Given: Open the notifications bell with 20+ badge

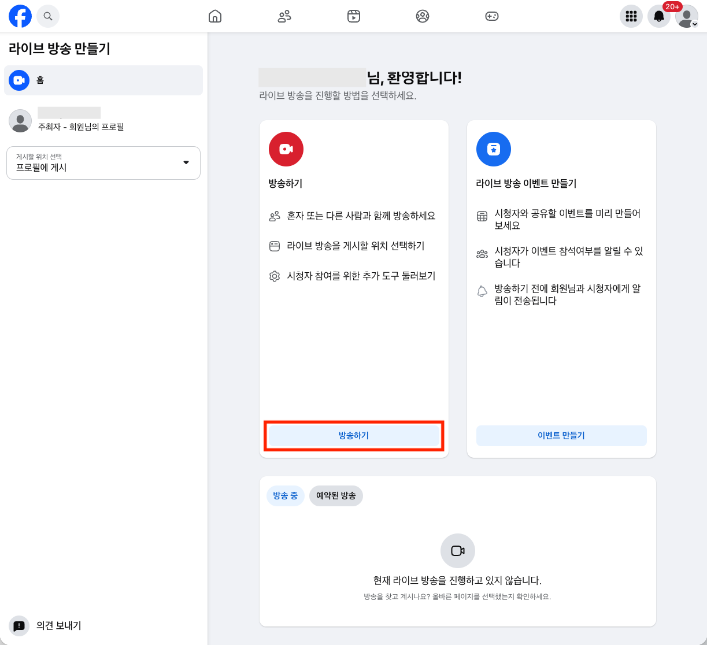Looking at the screenshot, I should point(658,16).
